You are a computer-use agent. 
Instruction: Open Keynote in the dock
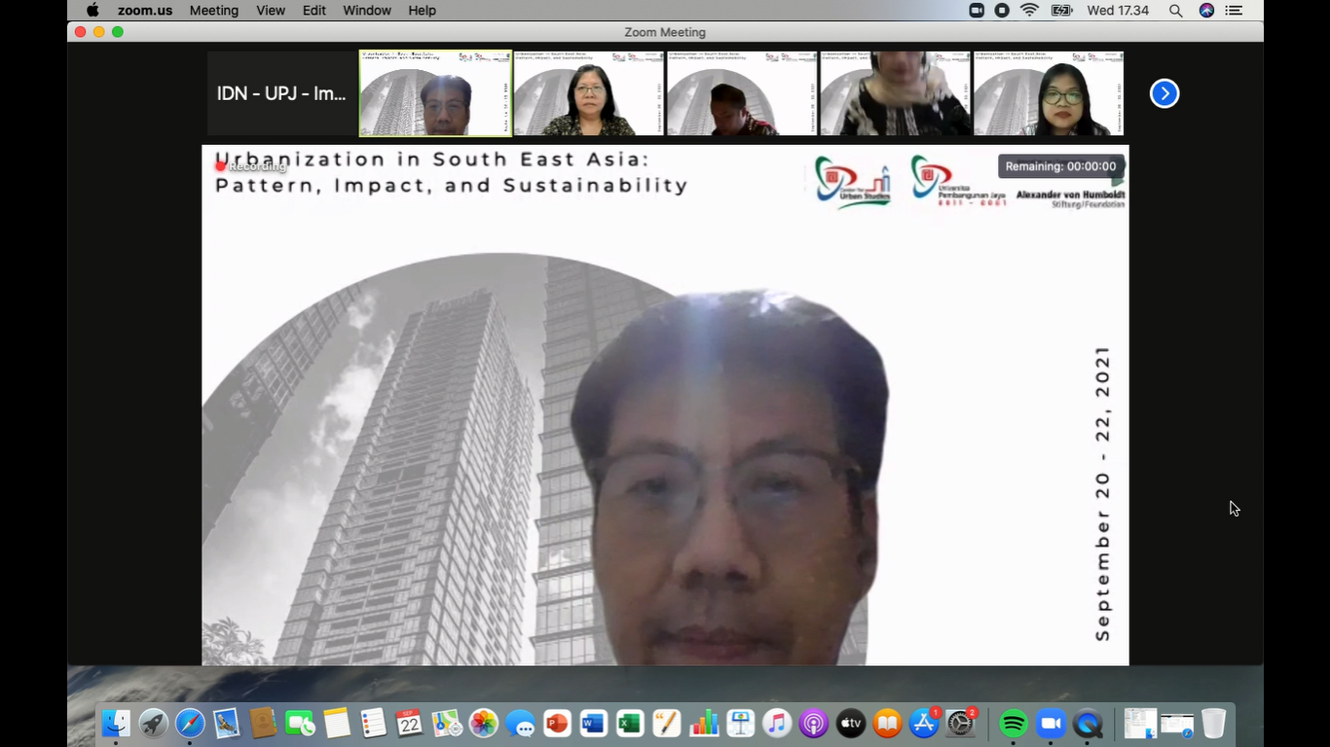(x=741, y=723)
